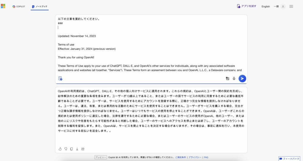The width and height of the screenshot is (303, 161).
Task: Click the Microsoft logo icon
Action: (x=3, y=6)
